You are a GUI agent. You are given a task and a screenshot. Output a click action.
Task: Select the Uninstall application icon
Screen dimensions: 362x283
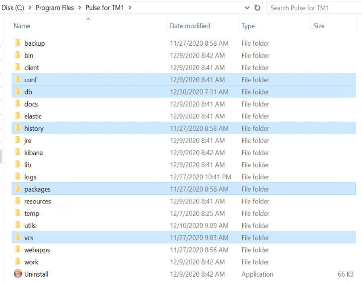(x=18, y=274)
